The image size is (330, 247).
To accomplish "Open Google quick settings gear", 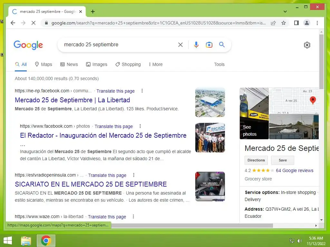I will tap(307, 45).
